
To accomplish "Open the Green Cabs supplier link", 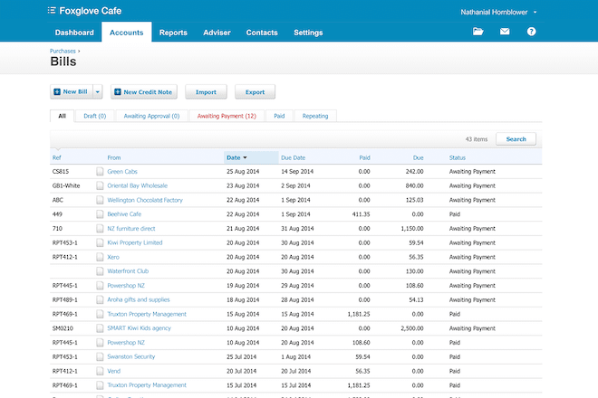I will tap(122, 171).
